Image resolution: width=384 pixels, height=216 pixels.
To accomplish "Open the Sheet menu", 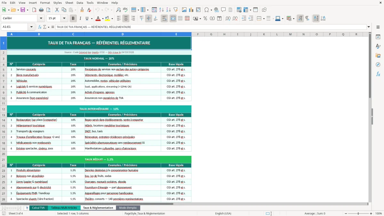I will (69, 3).
